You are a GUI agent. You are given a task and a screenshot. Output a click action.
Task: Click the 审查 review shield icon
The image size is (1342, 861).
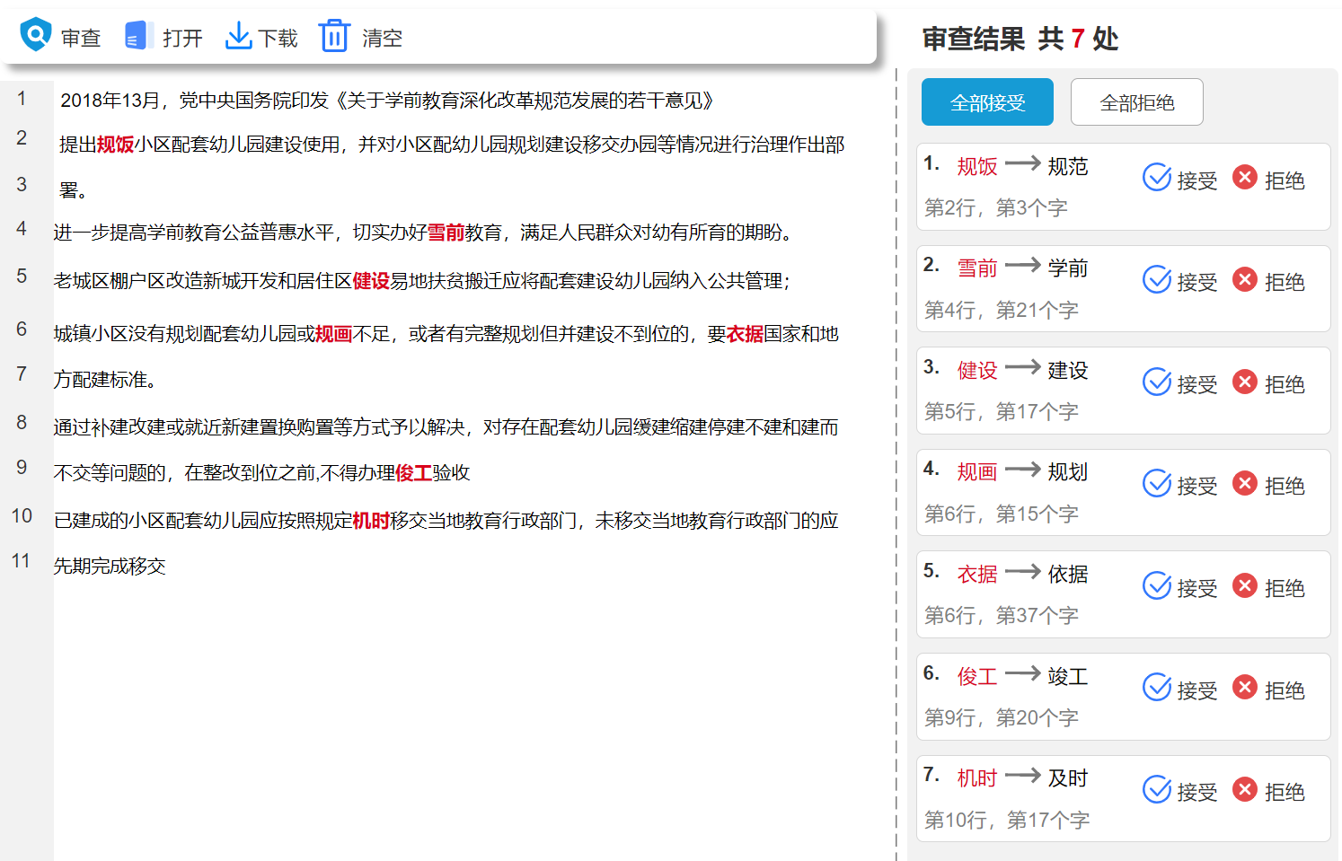36,35
